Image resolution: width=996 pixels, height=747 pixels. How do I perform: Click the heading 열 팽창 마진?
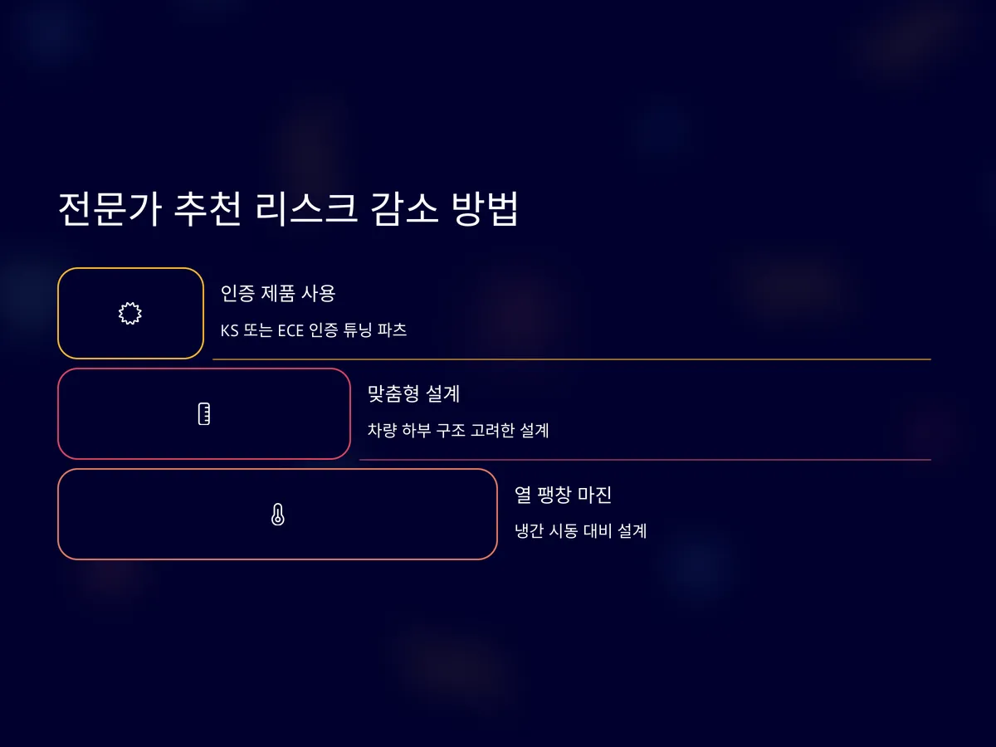pos(564,495)
